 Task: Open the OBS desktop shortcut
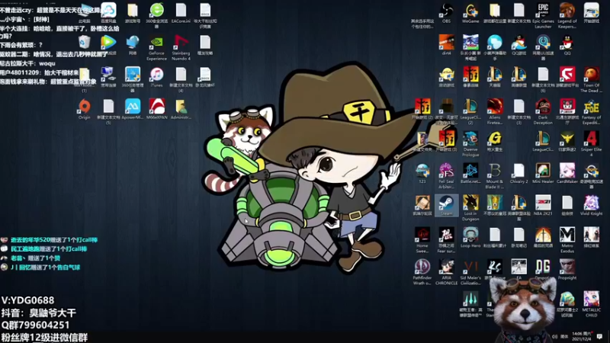tap(446, 12)
